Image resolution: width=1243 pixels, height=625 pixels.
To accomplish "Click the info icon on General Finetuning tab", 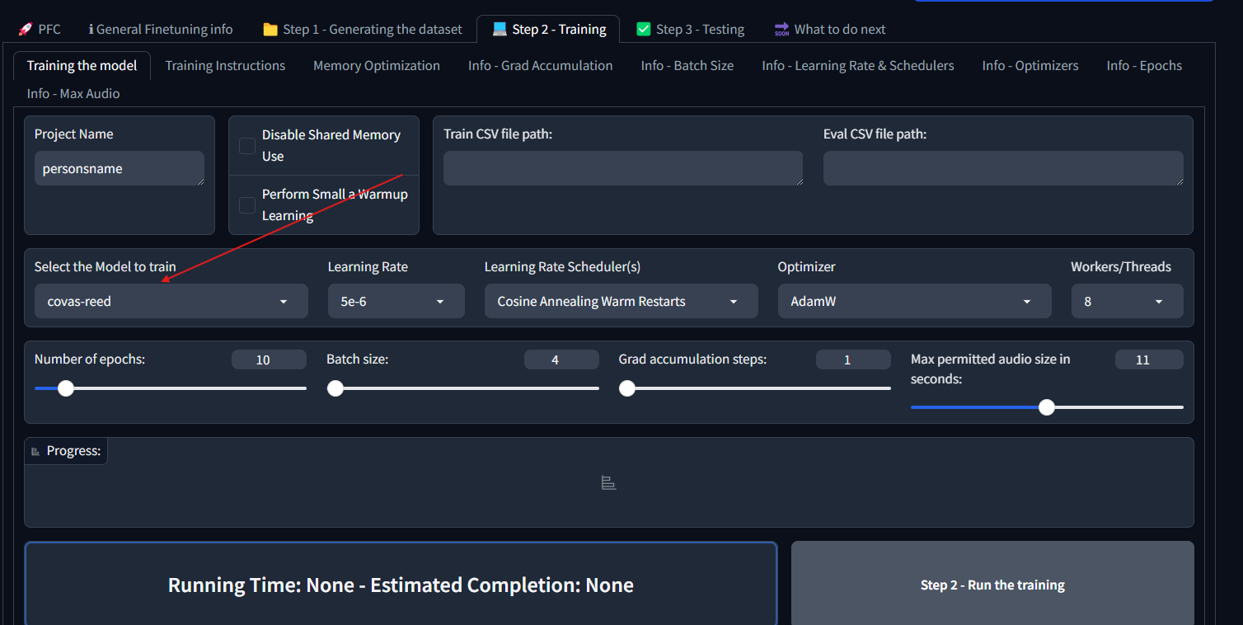I will click(91, 29).
